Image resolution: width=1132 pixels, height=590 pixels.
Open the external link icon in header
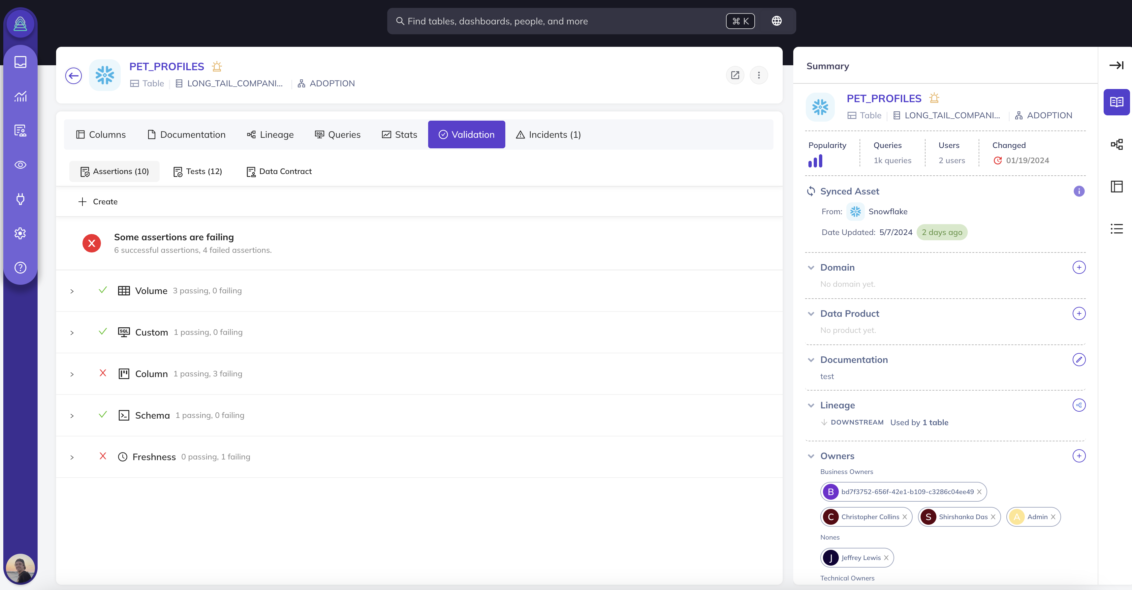click(735, 75)
